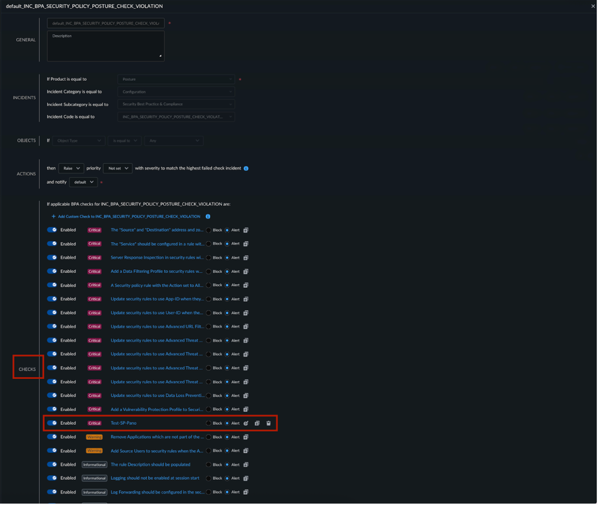Image resolution: width=598 pixels, height=505 pixels.
Task: Click the plus icon for Add Custom Check
Action: (53, 217)
